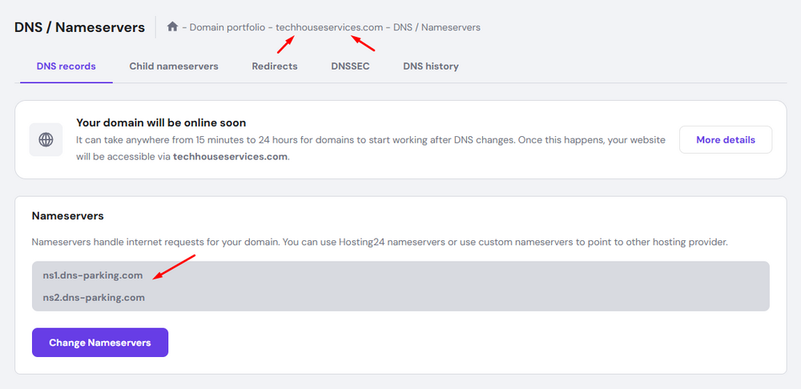Screen dimensions: 801x389
Task: Click the 15 minutes to 24 hours notice
Action: tap(370, 140)
